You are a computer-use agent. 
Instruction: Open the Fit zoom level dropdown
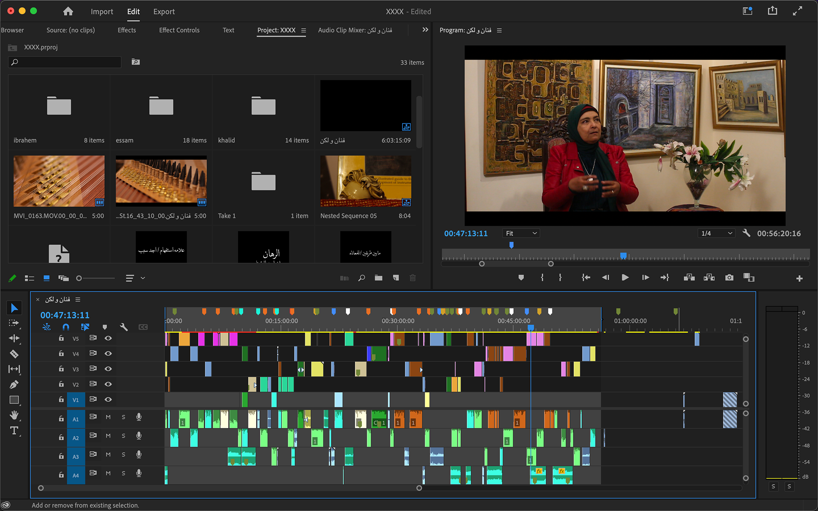pyautogui.click(x=521, y=233)
